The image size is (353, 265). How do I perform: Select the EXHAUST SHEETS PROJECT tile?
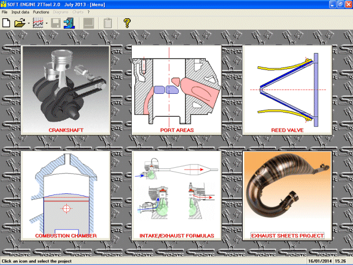287,196
